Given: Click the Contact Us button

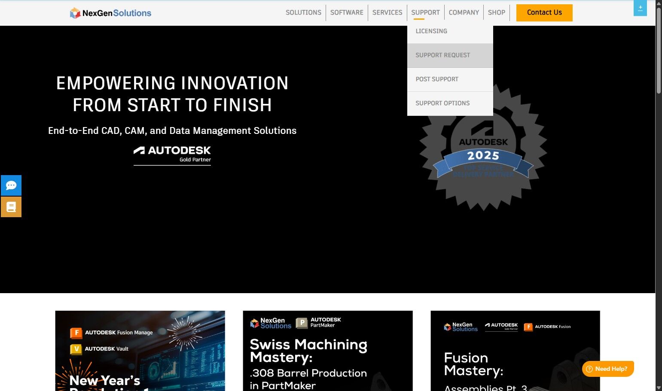Looking at the screenshot, I should pos(544,12).
